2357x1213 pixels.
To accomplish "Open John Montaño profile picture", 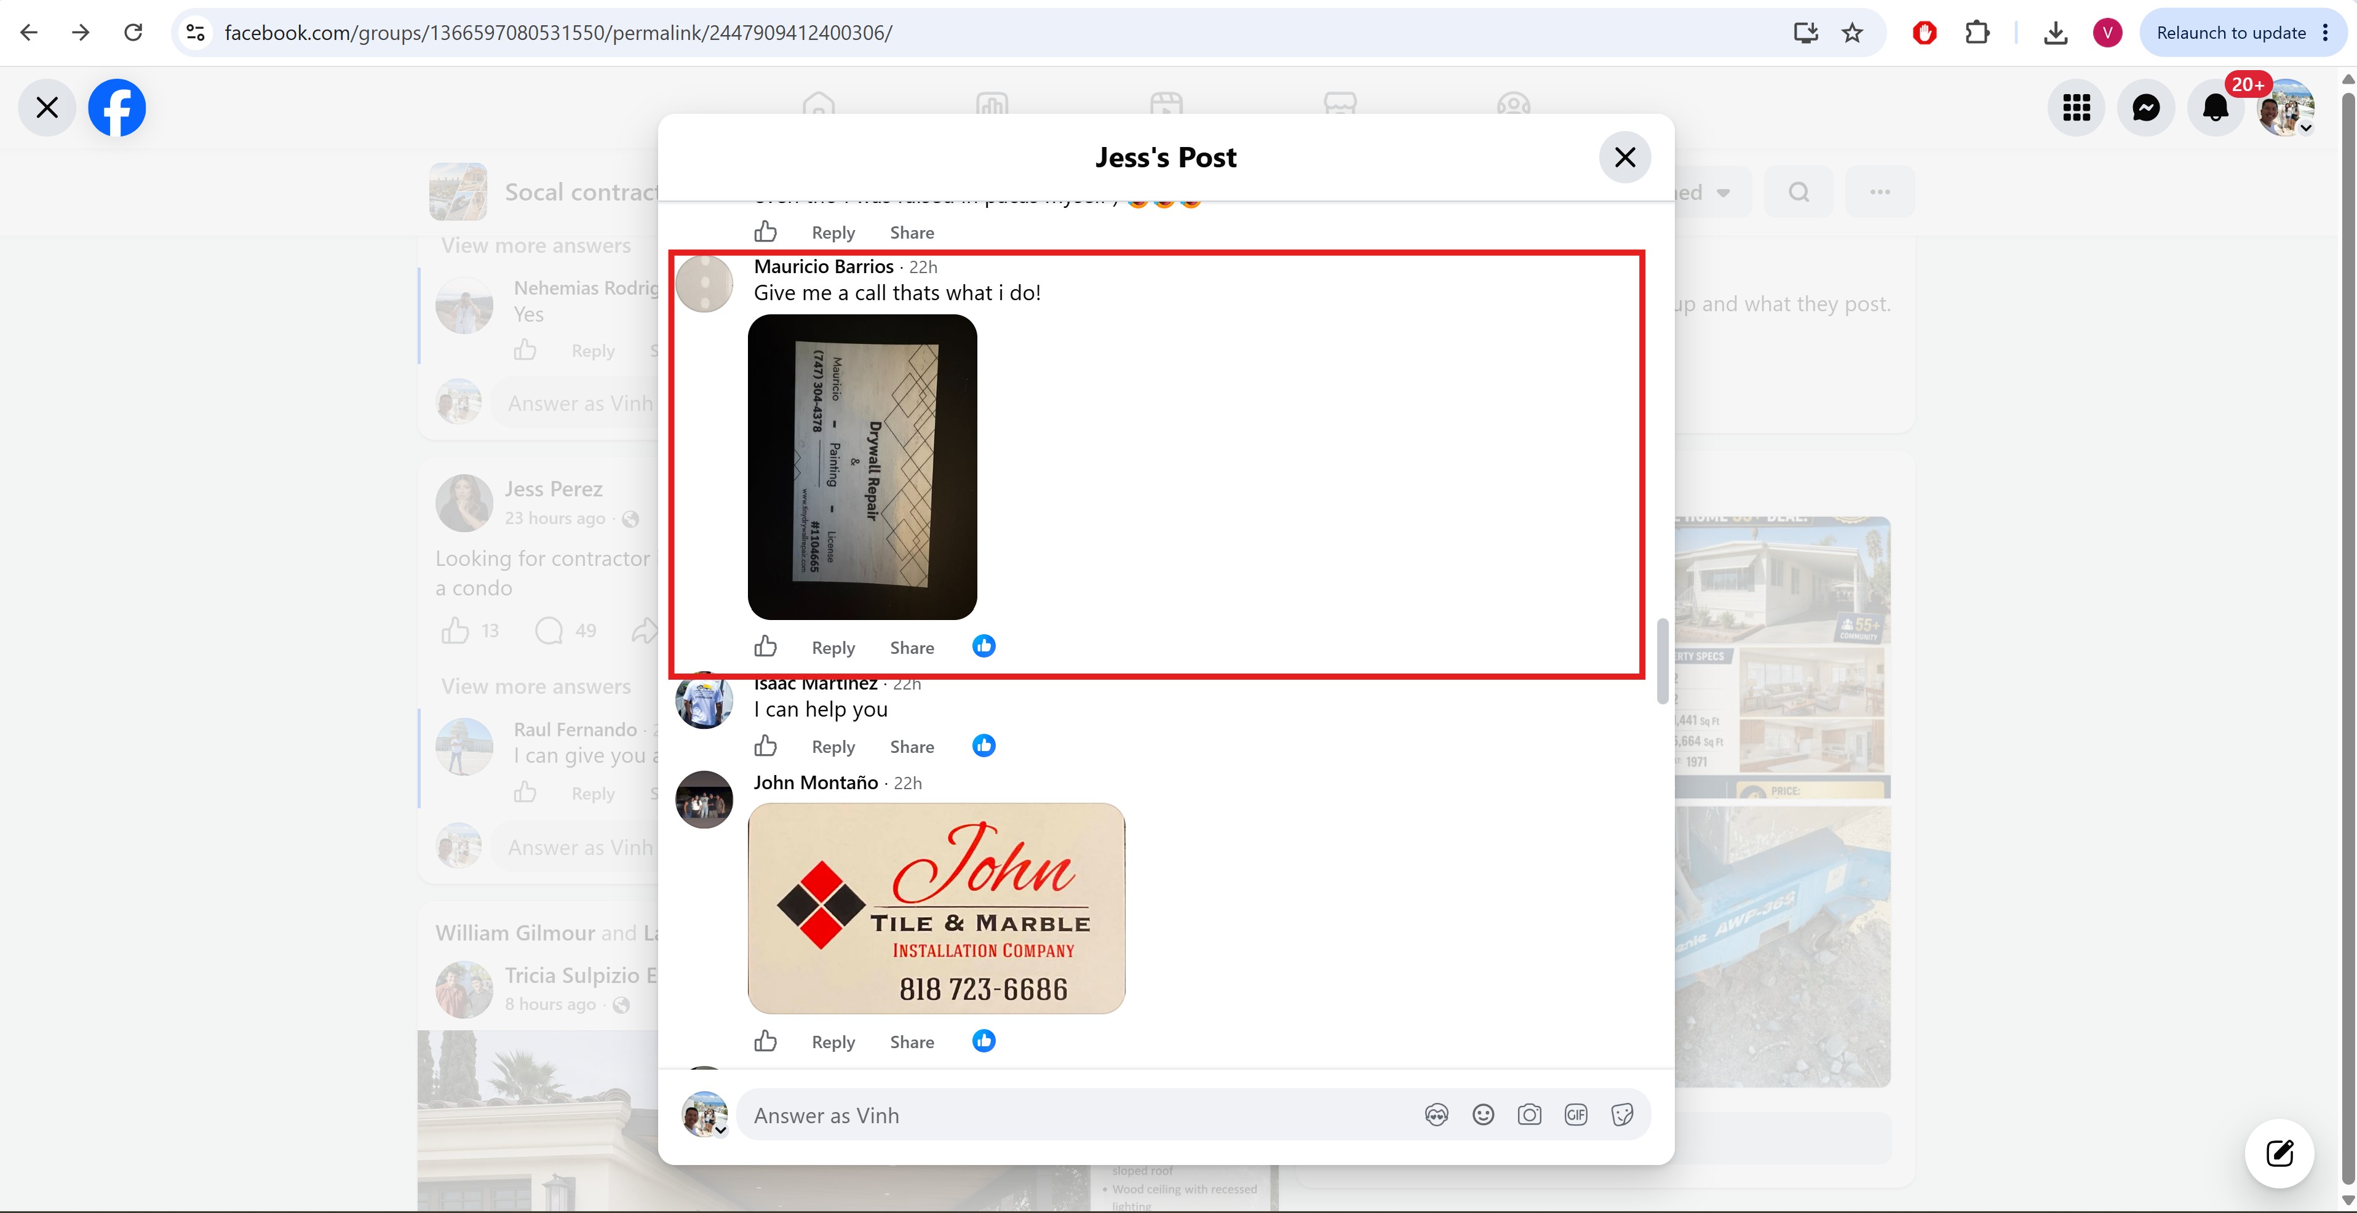I will click(704, 800).
